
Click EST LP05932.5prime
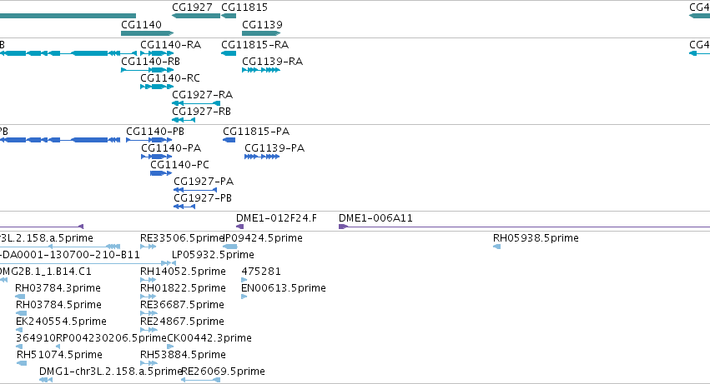point(214,255)
